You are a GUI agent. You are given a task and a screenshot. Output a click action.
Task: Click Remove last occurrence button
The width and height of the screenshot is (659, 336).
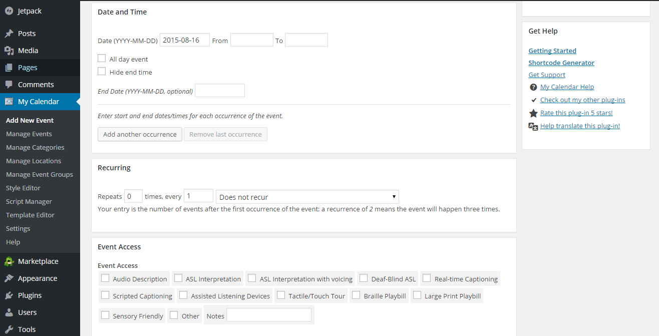(x=225, y=134)
